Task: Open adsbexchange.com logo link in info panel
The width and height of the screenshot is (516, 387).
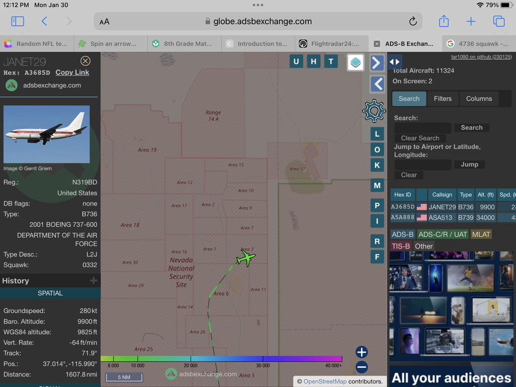Action: coord(43,85)
